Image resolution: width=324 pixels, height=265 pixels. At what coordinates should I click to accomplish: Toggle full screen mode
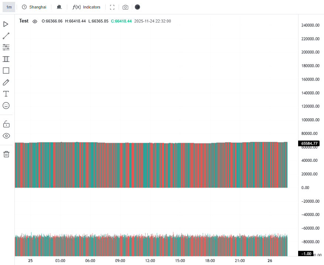[x=112, y=7]
